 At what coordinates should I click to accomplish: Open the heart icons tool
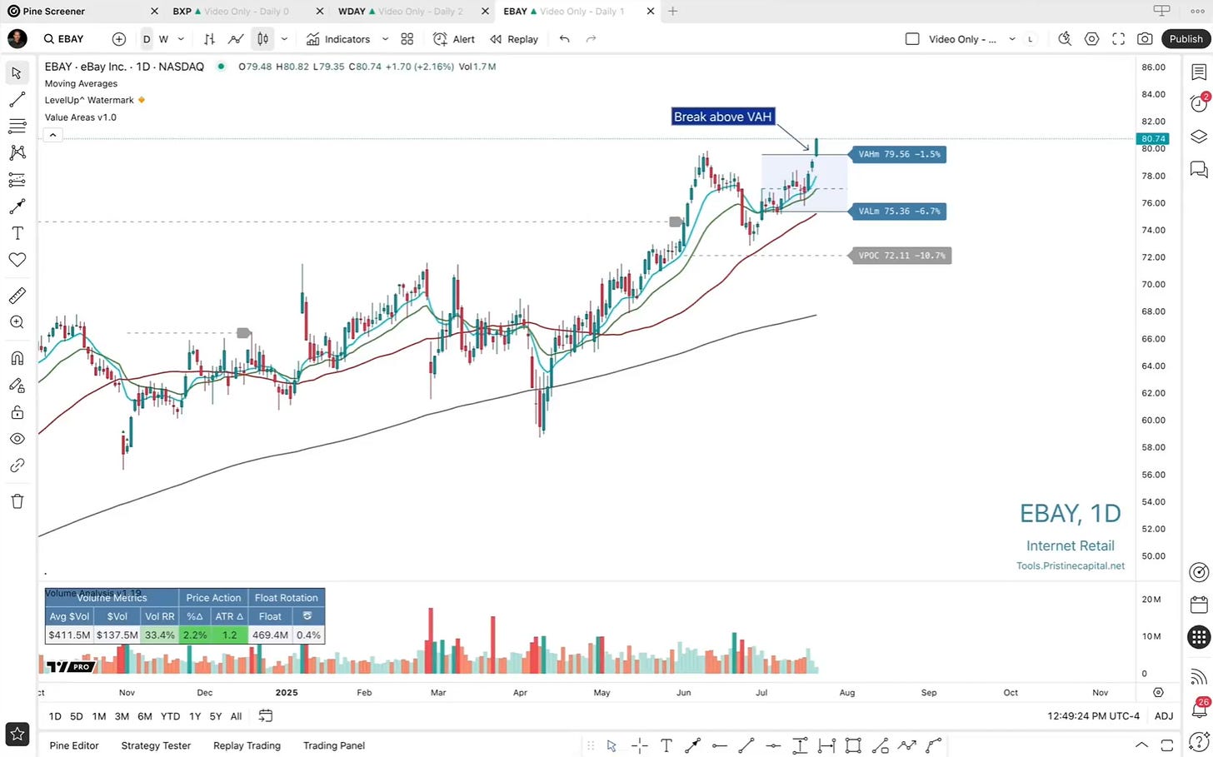tap(17, 260)
